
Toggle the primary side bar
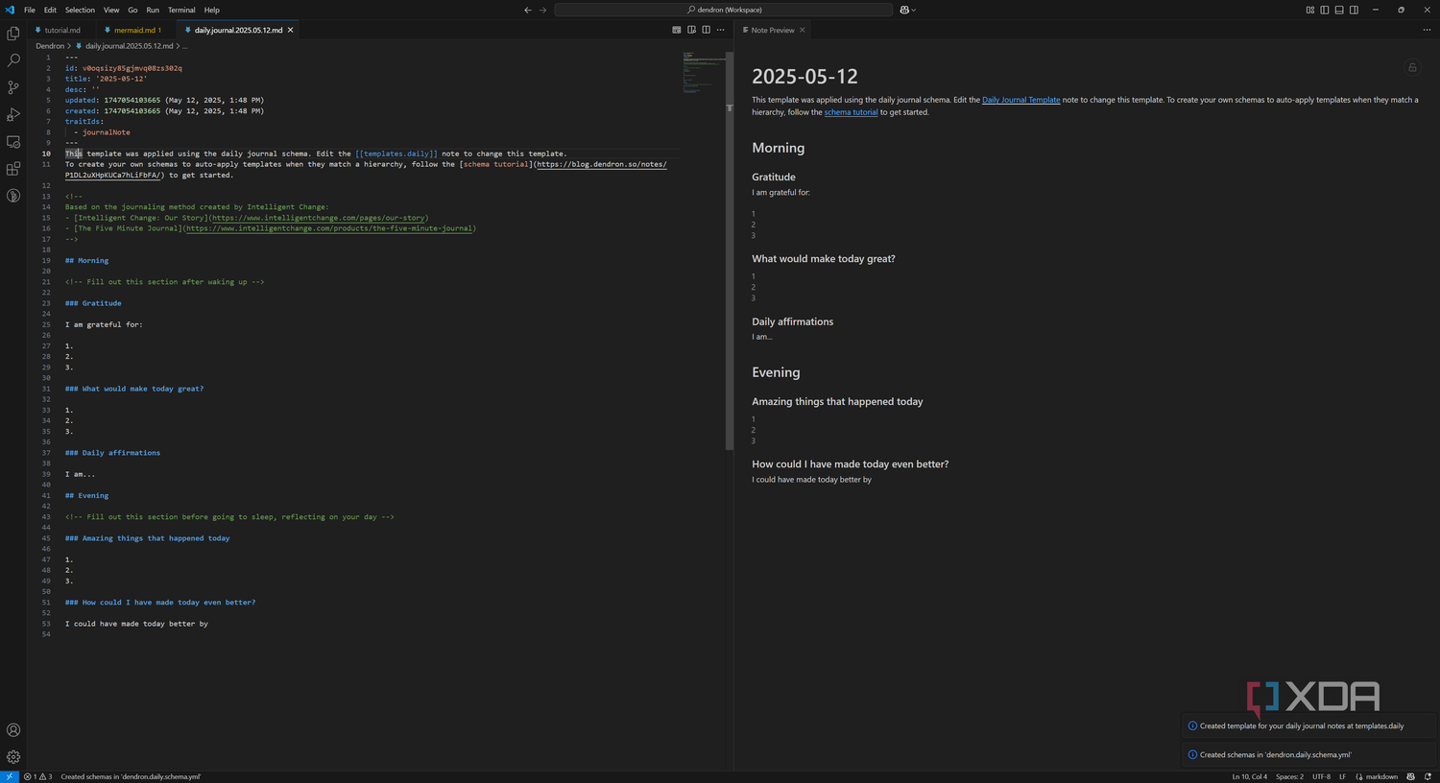point(1324,10)
